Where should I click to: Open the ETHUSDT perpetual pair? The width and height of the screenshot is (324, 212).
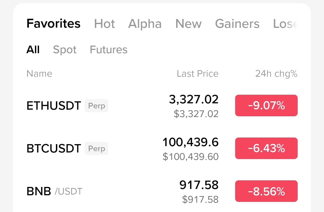coord(162,106)
